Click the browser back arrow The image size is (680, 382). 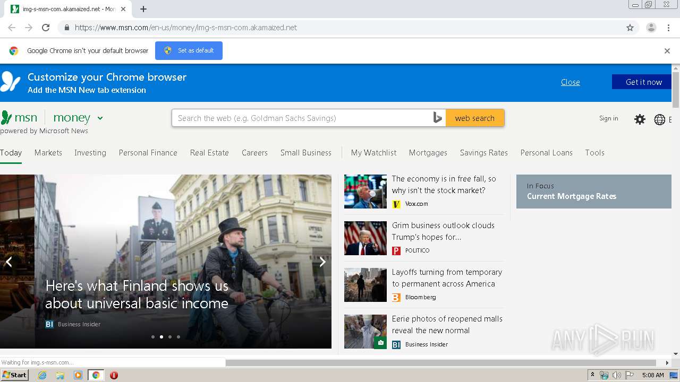(12, 28)
